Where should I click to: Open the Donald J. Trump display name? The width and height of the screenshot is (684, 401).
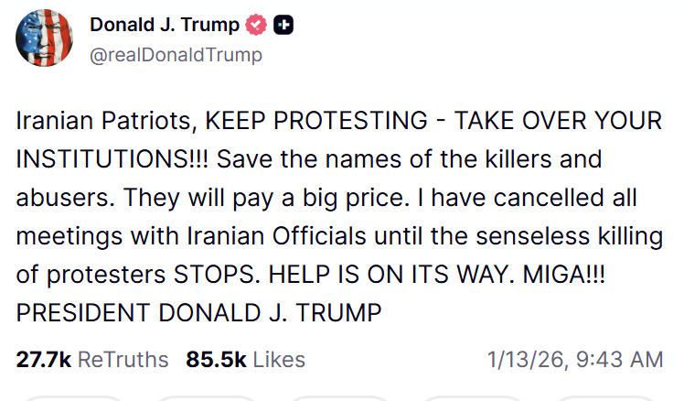163,26
